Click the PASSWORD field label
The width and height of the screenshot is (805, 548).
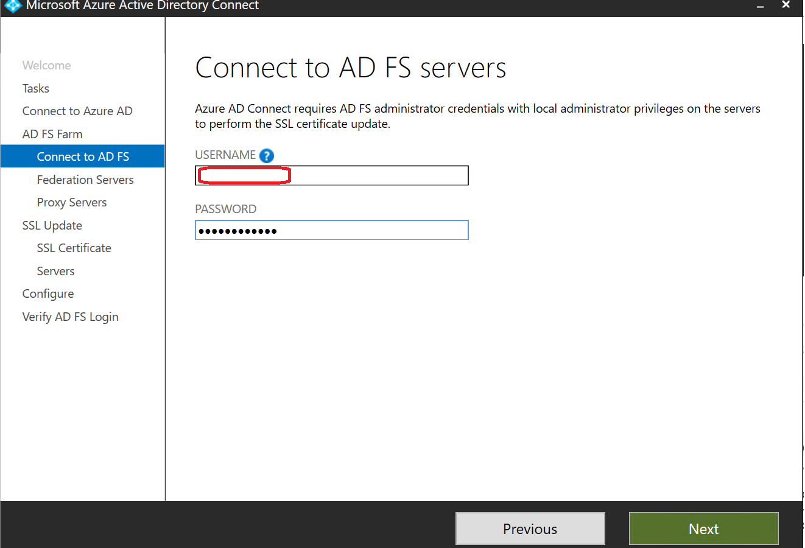pyautogui.click(x=226, y=209)
